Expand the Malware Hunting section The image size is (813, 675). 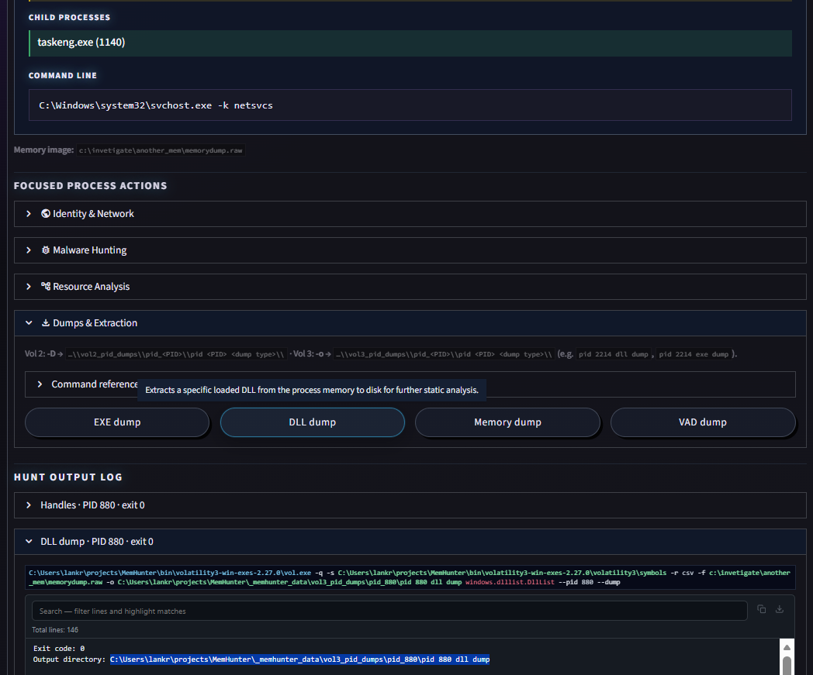(x=410, y=250)
